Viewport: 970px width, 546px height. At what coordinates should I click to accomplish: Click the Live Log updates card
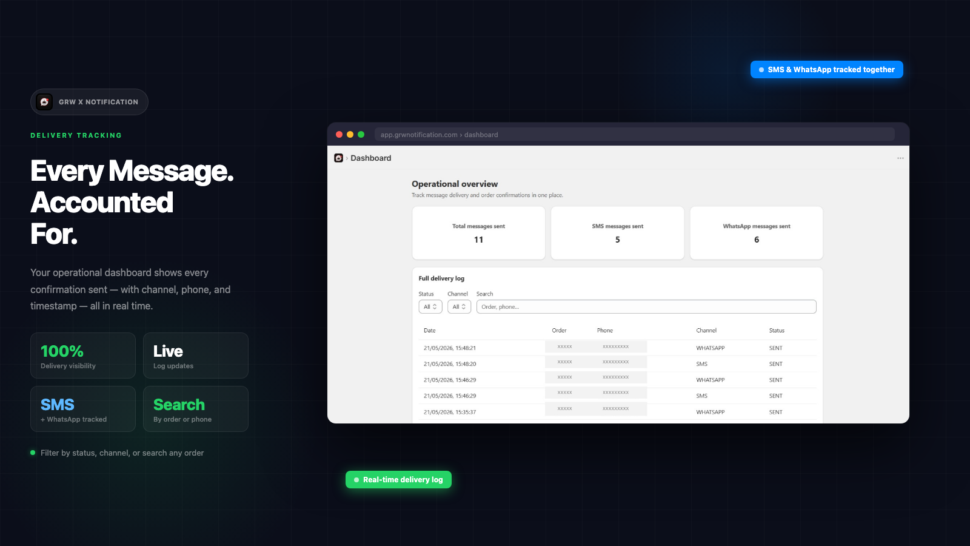[196, 356]
